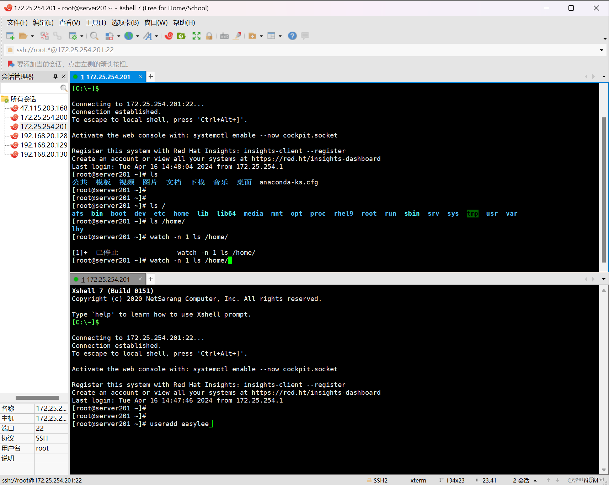The image size is (609, 485).
Task: Open the 窗口(W) menu
Action: click(156, 23)
